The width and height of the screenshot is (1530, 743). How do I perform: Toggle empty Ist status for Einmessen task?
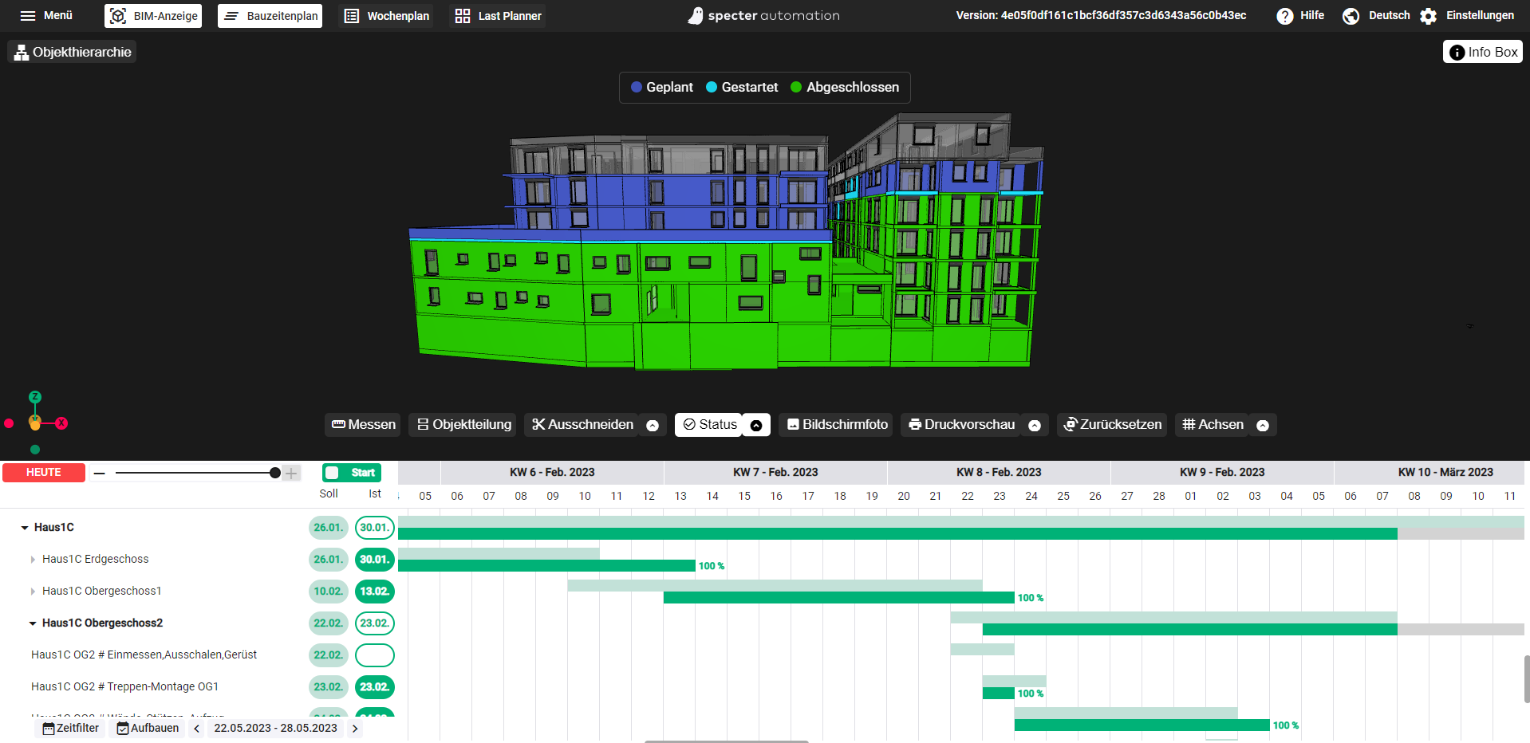(374, 655)
